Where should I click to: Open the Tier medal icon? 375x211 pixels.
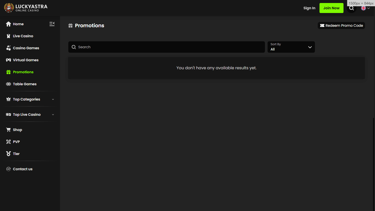[8, 154]
